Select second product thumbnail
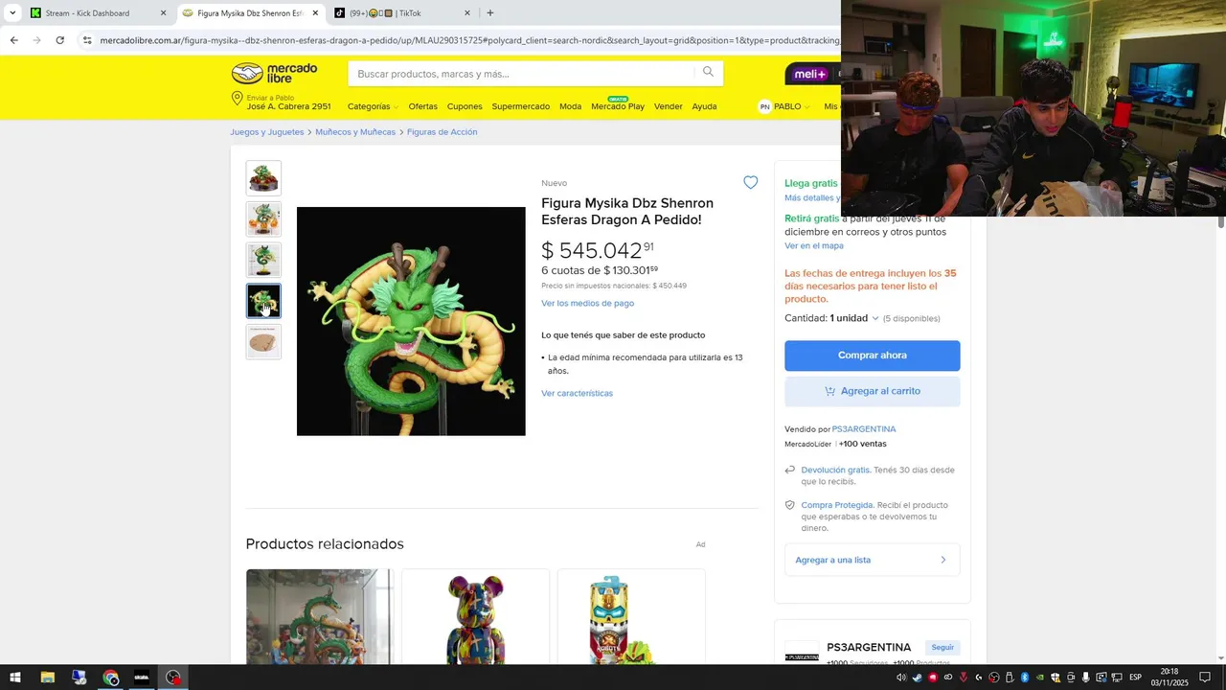This screenshot has width=1226, height=690. click(x=263, y=219)
